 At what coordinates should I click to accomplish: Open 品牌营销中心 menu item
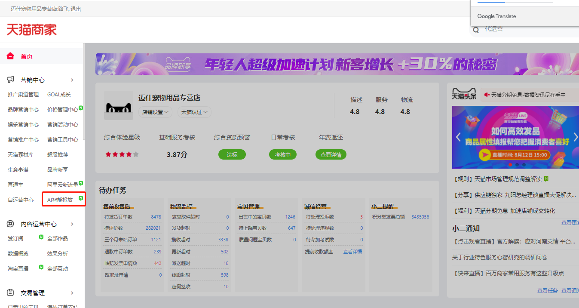coord(23,110)
